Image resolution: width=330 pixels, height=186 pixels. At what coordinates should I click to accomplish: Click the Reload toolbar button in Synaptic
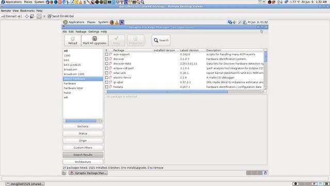coord(73,40)
